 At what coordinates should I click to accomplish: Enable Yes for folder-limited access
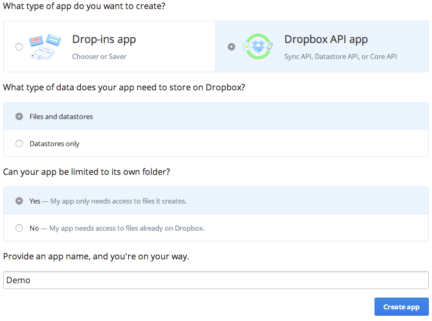[19, 201]
